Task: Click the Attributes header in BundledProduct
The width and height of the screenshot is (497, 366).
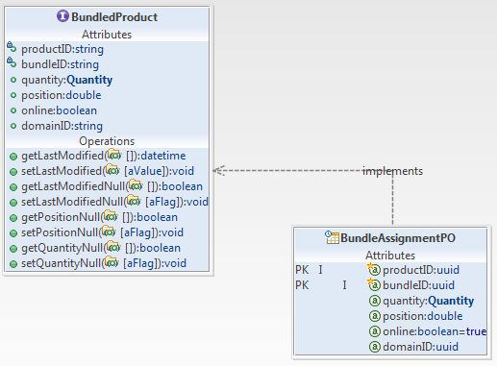Action: (107, 35)
